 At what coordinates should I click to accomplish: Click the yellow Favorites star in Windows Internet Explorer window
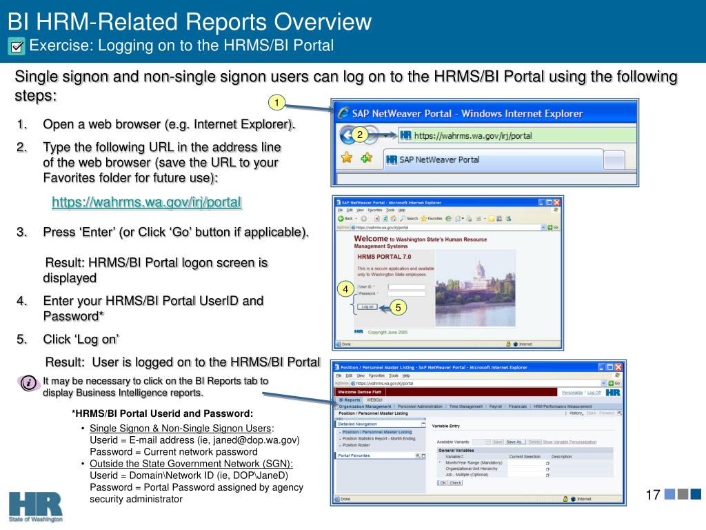coord(347,157)
